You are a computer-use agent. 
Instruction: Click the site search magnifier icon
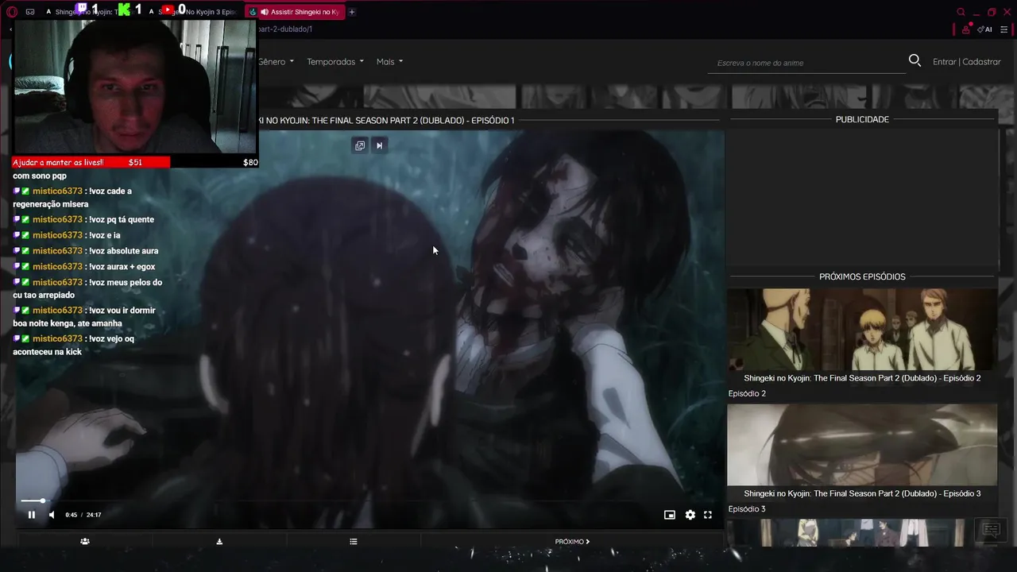click(x=915, y=60)
